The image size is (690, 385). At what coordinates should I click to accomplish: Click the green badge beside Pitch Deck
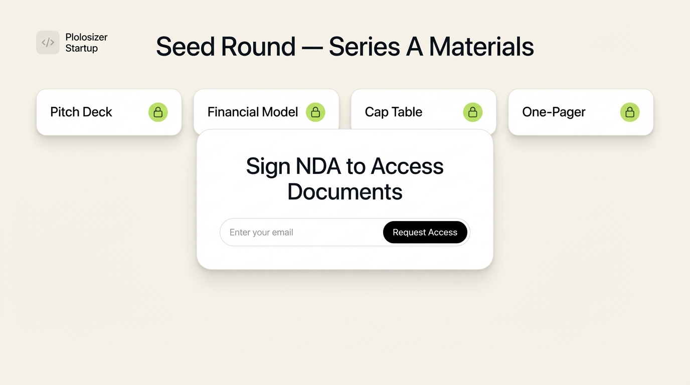(x=158, y=112)
